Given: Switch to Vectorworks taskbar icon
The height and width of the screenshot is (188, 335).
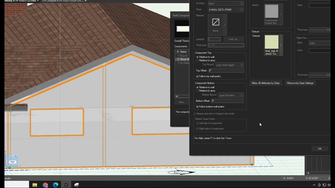Looking at the screenshot, I should (66, 185).
